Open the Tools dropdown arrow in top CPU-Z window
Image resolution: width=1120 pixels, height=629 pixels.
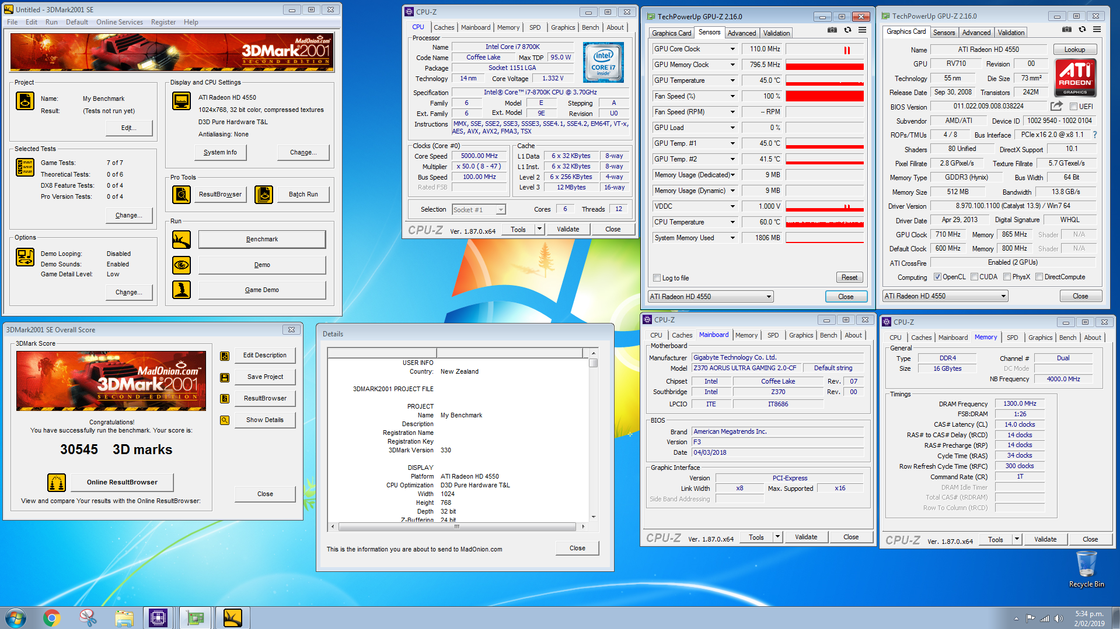pos(539,229)
